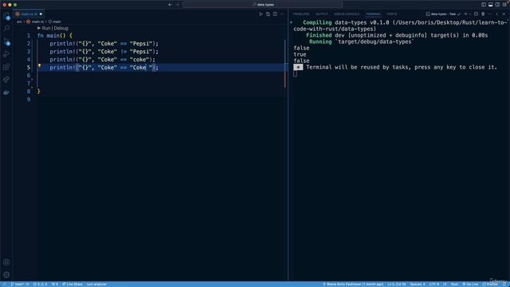This screenshot has width=510, height=287.
Task: Split the editor to the right
Action: 275,14
